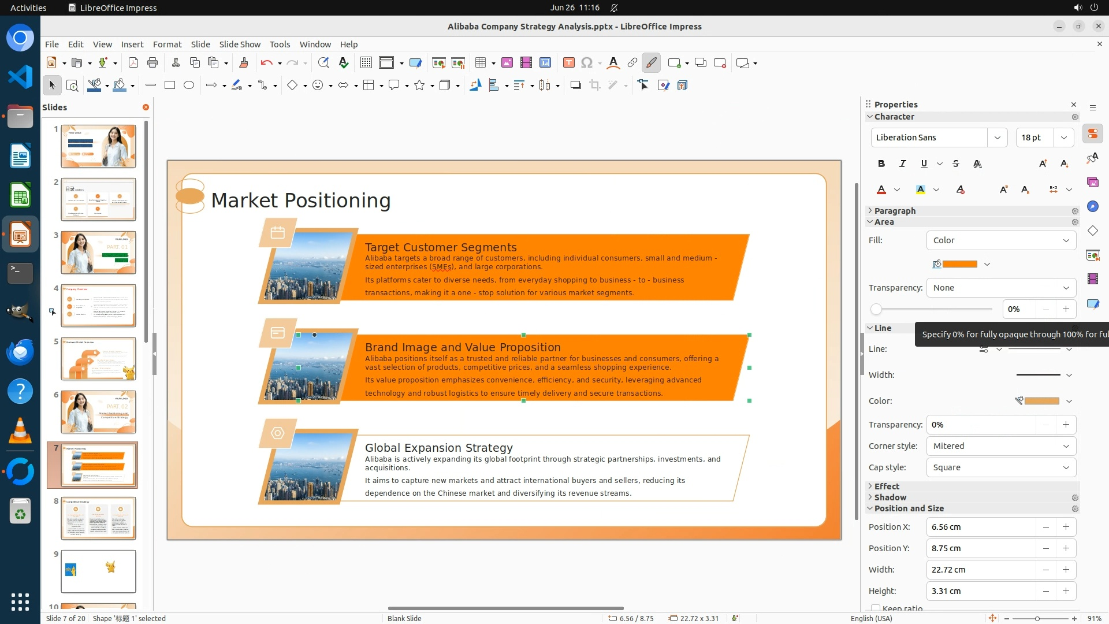Click the Insert Table toolbar icon
This screenshot has width=1109, height=624.
pos(480,62)
